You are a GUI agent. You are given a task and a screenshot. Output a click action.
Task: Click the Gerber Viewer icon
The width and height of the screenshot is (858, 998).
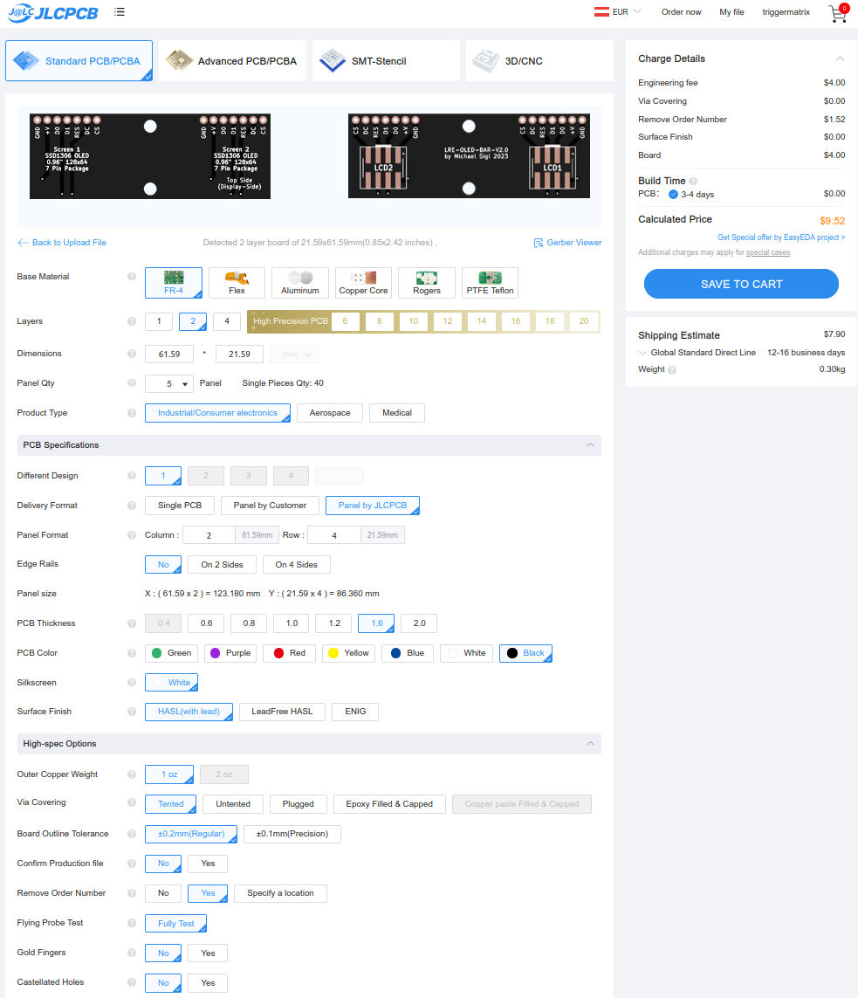click(539, 243)
